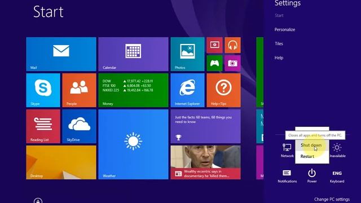Open the Reading List tile

point(43,126)
